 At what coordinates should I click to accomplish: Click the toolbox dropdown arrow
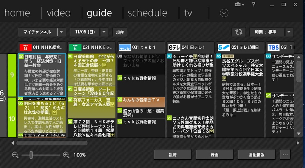(x=243, y=5)
